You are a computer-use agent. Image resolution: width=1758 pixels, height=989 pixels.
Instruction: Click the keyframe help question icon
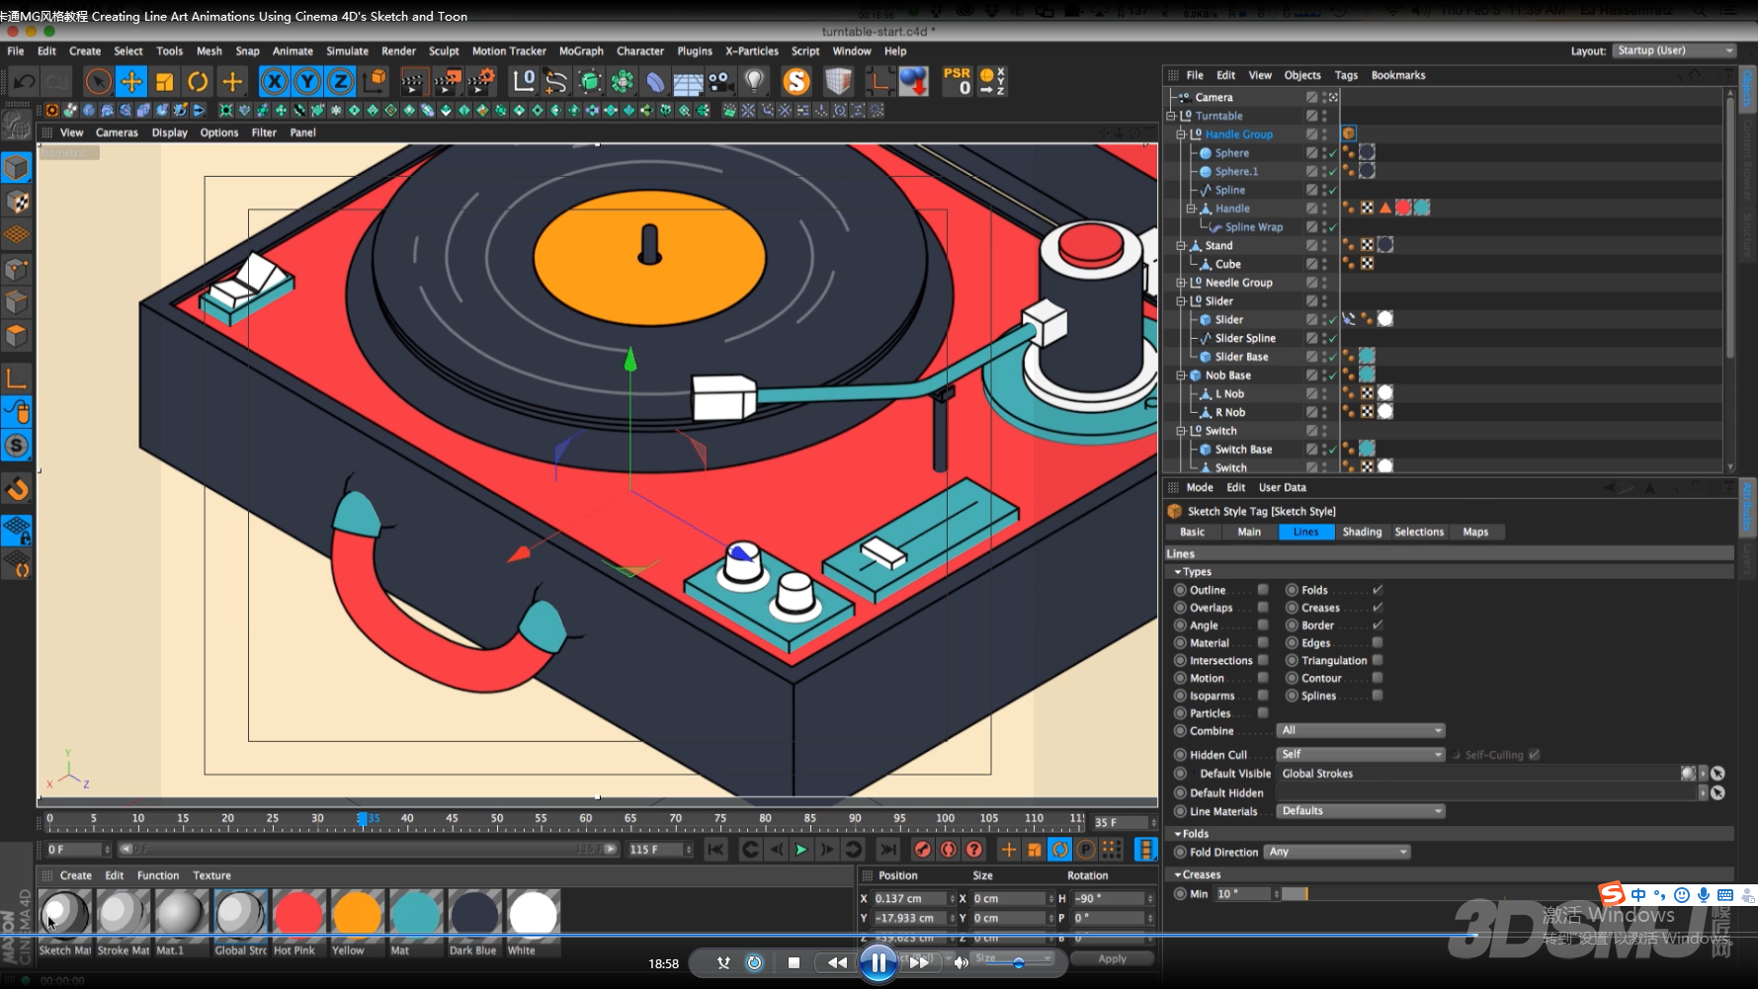coord(974,850)
